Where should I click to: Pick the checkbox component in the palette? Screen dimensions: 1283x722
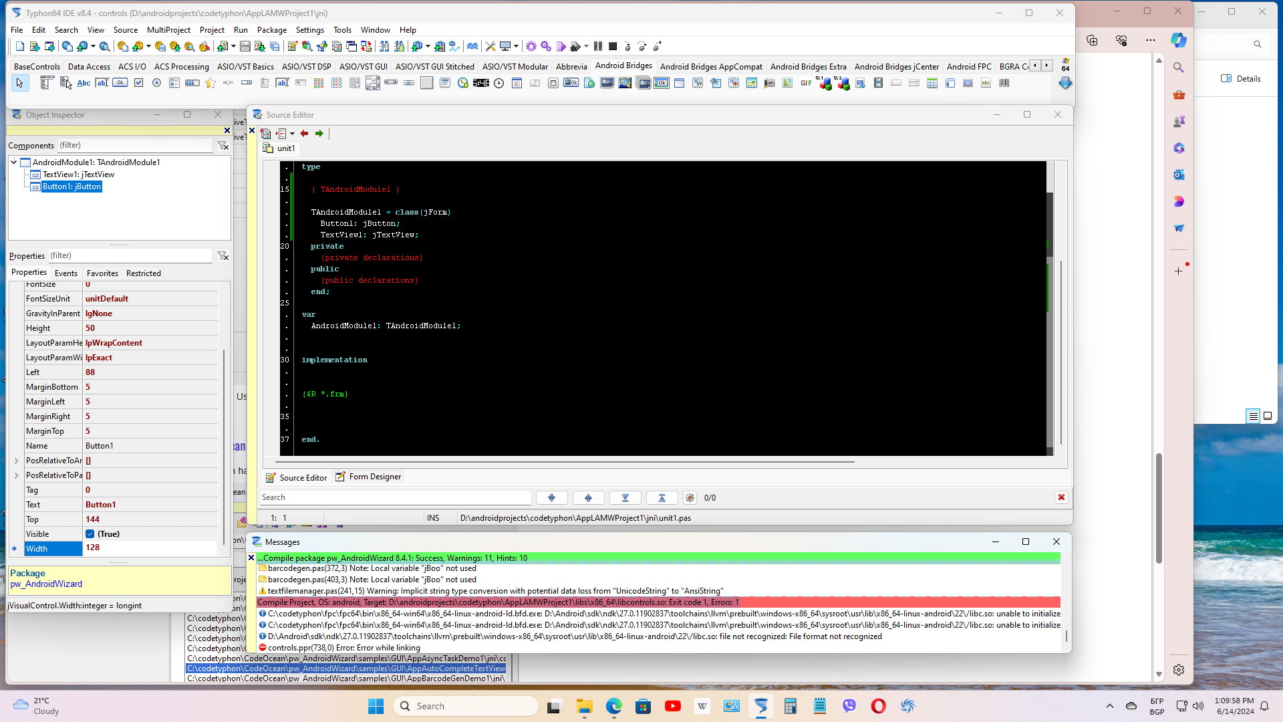tap(138, 83)
